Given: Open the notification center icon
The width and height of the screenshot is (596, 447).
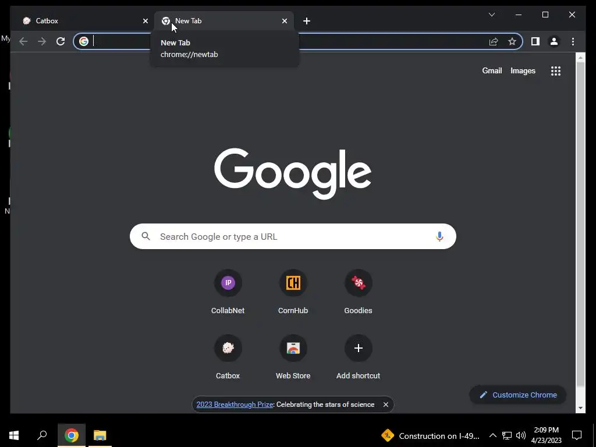Looking at the screenshot, I should tap(577, 435).
